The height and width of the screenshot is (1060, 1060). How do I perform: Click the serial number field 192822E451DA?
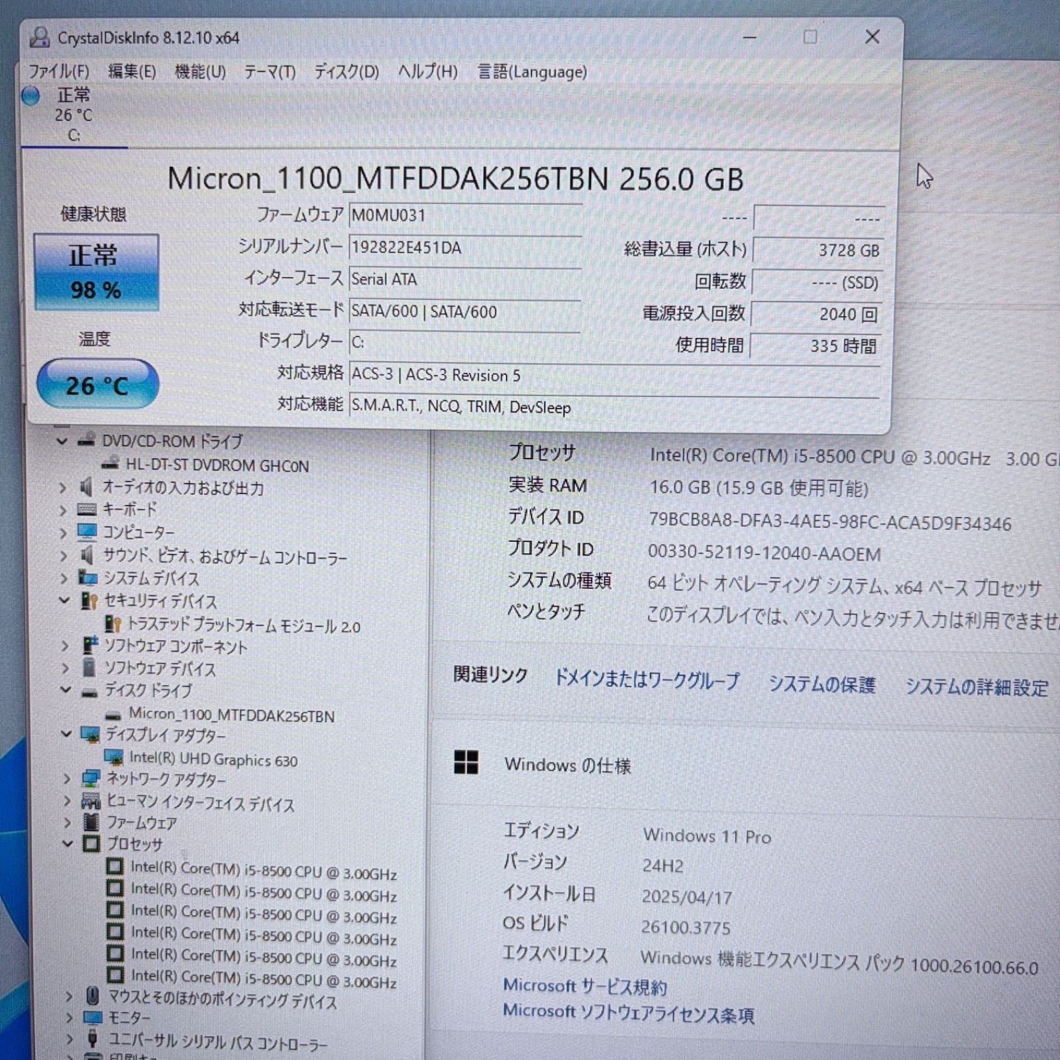(465, 248)
